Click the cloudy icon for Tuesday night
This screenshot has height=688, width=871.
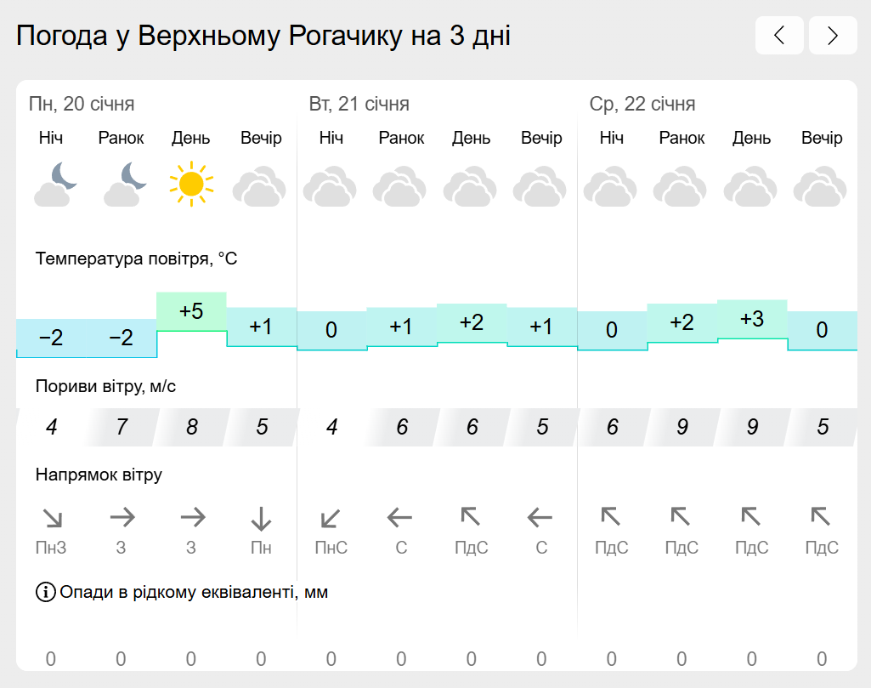point(330,186)
